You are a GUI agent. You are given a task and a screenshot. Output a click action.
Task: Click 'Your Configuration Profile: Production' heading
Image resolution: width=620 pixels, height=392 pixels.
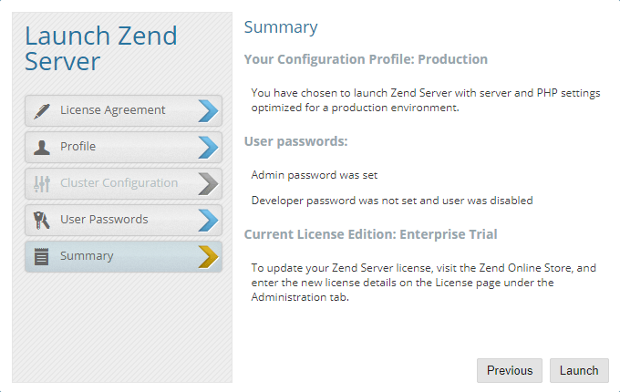(x=366, y=59)
